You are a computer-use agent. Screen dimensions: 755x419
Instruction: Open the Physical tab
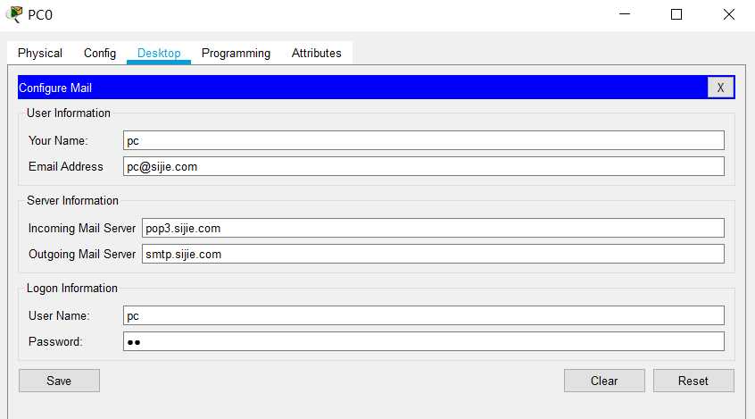tap(40, 53)
